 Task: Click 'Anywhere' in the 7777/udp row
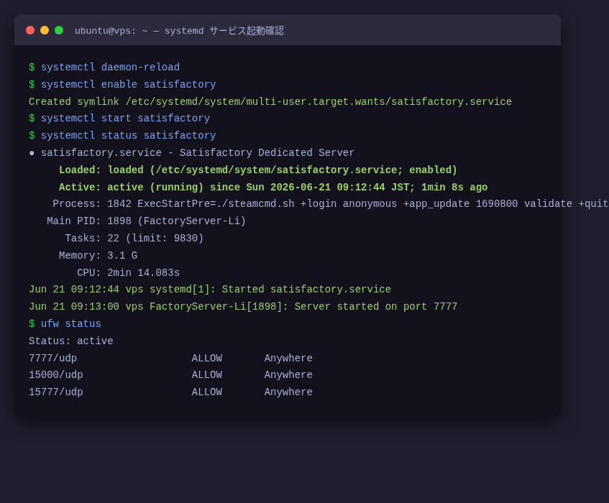pos(288,358)
